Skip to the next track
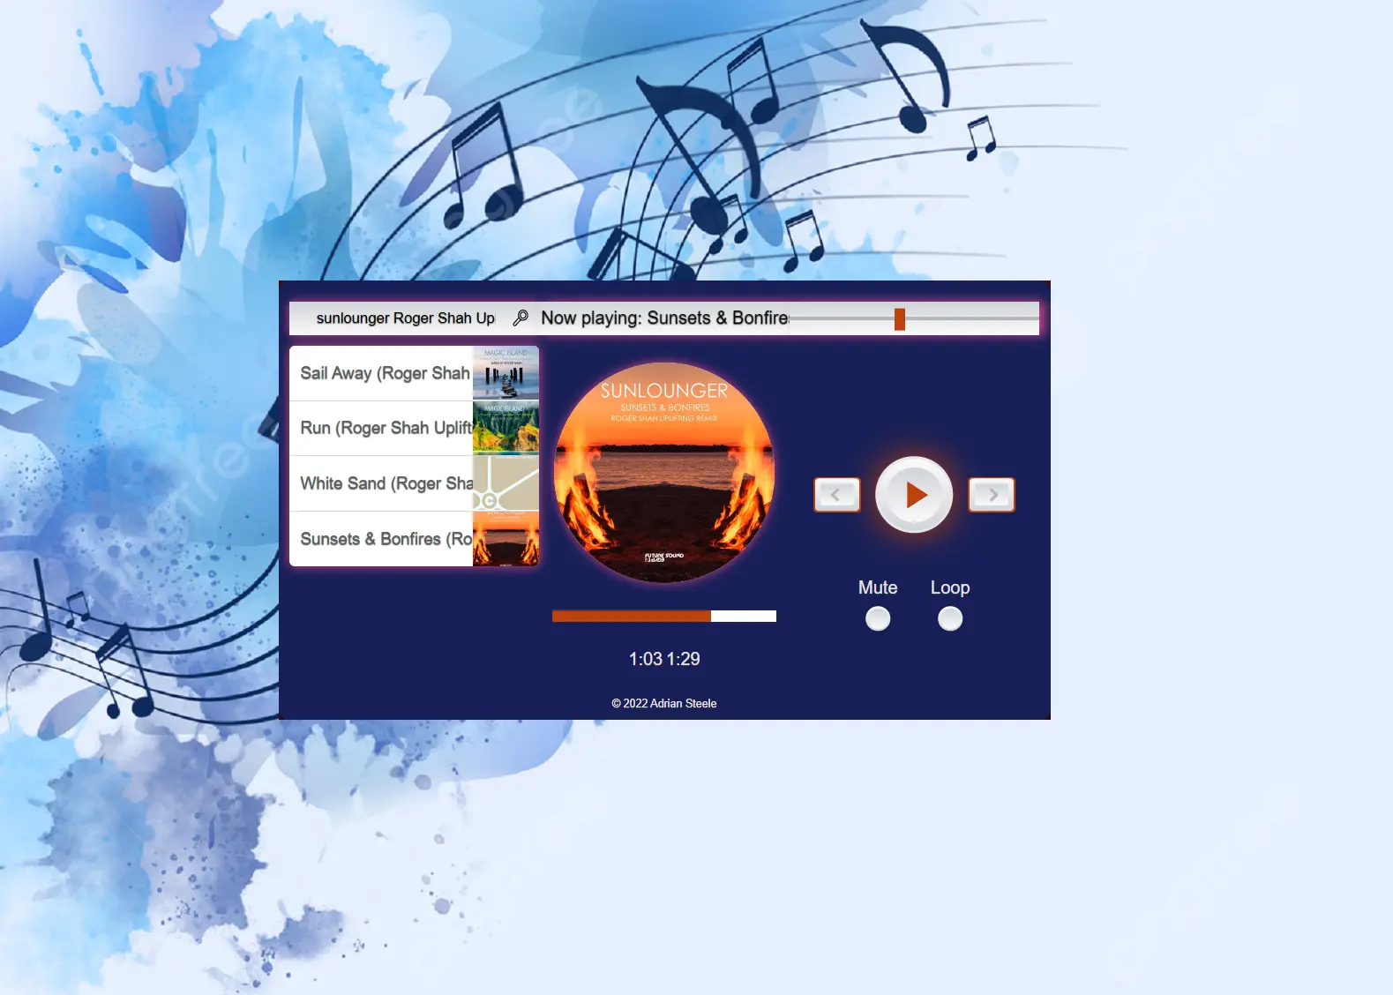The image size is (1393, 995). point(992,495)
